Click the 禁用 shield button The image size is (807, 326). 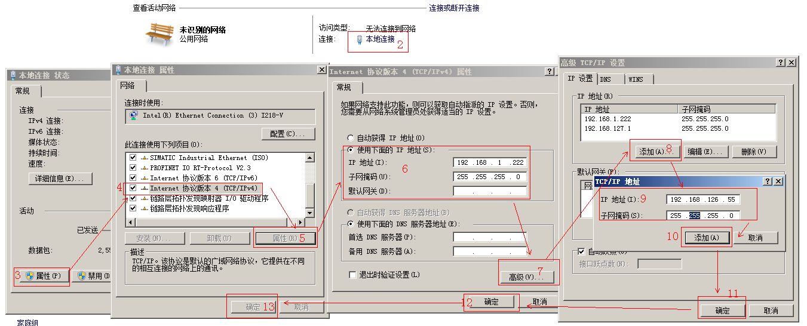pyautogui.click(x=93, y=276)
